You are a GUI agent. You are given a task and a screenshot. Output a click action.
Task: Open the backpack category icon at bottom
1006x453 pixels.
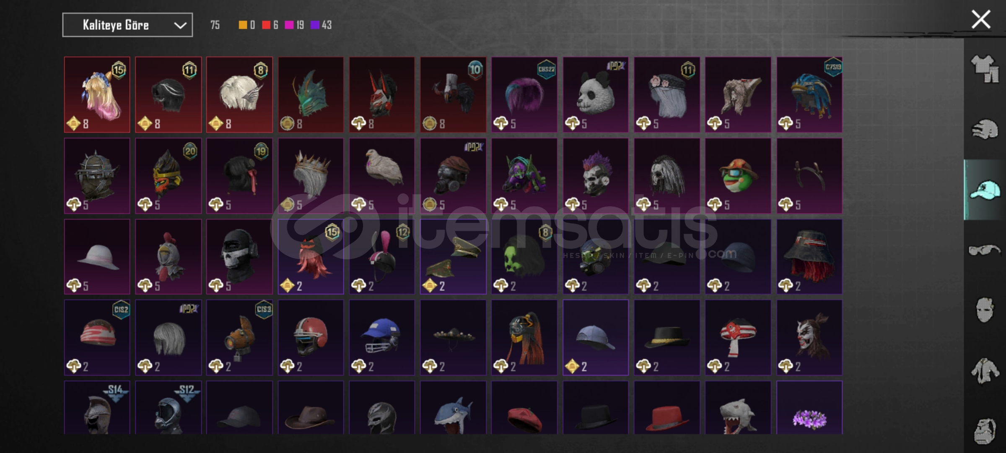(984, 430)
